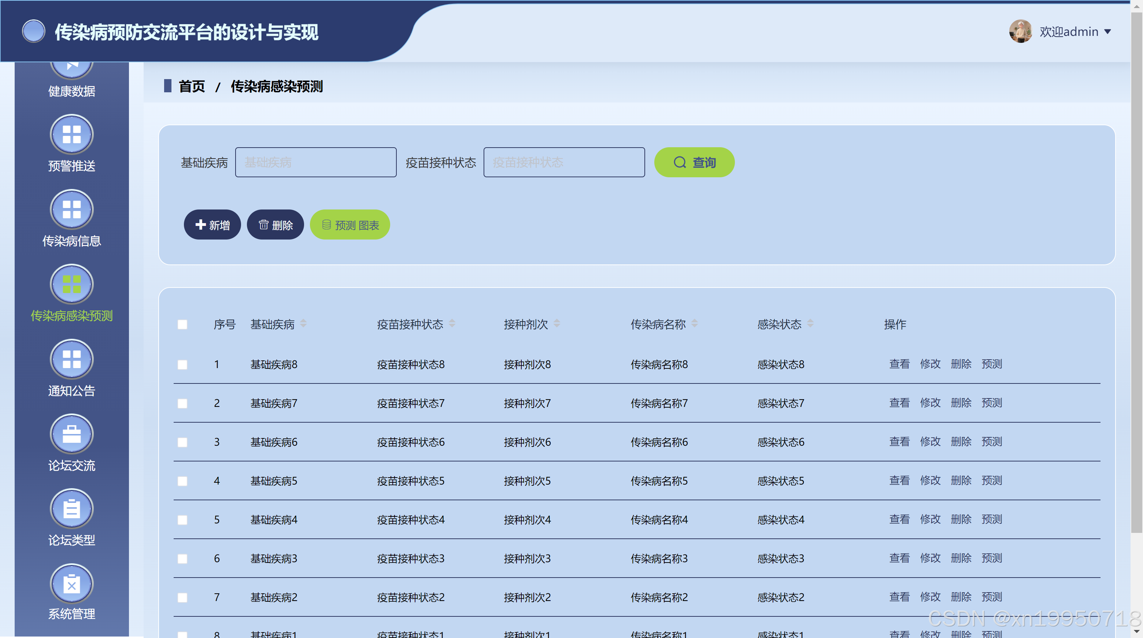Click cell 接种剂次6
The width and height of the screenshot is (1143, 638).
(527, 442)
